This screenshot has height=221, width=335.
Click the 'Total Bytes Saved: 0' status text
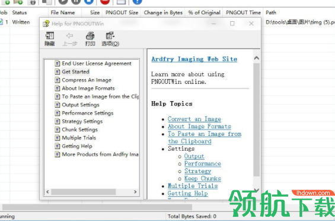pos(192,216)
